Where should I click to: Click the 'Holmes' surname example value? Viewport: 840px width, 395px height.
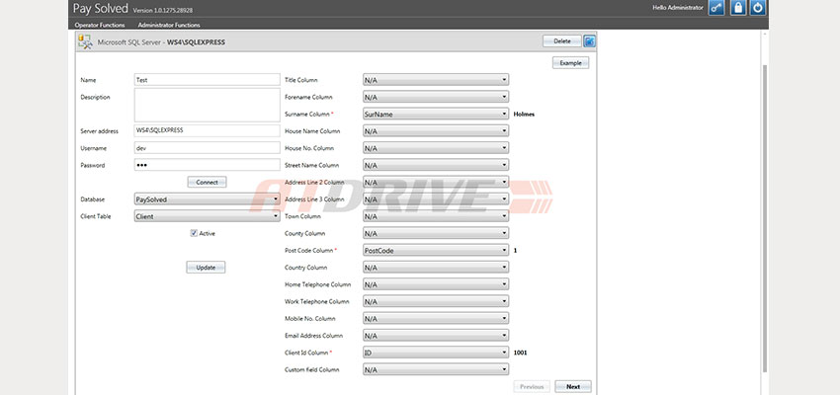(x=524, y=114)
